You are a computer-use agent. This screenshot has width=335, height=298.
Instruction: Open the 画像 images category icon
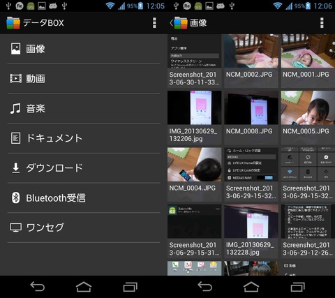tap(15, 49)
